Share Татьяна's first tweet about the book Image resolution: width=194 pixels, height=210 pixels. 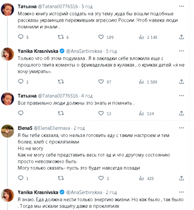tap(181, 37)
